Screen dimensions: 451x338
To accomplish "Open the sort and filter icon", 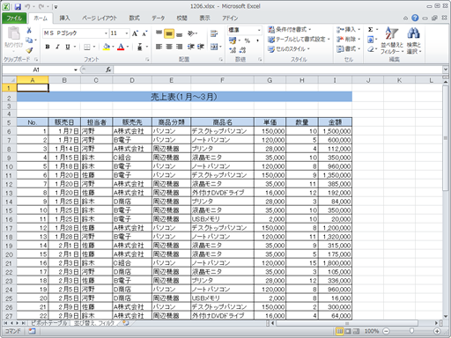I will pyautogui.click(x=392, y=40).
